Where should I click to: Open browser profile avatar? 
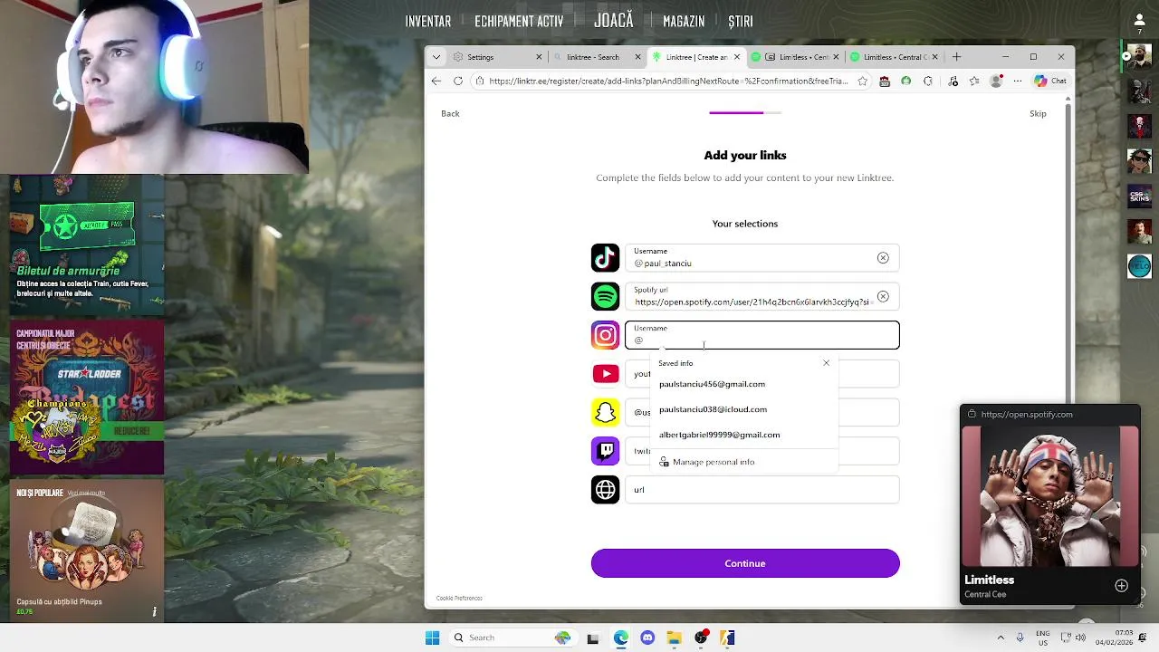(997, 81)
